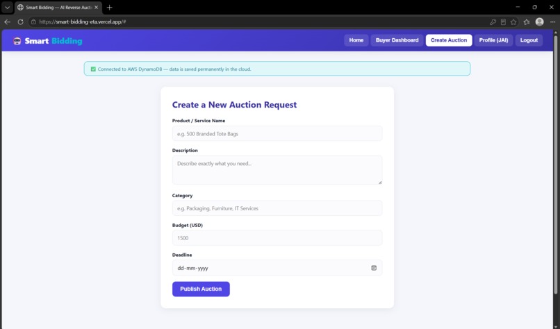Click the Deadline dd-mm-yyyy date field
560x329 pixels.
(x=277, y=268)
